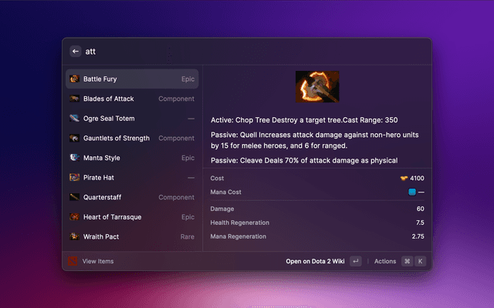This screenshot has height=308, width=494.
Task: Click the Ogre Seal Totem icon
Action: click(x=74, y=119)
